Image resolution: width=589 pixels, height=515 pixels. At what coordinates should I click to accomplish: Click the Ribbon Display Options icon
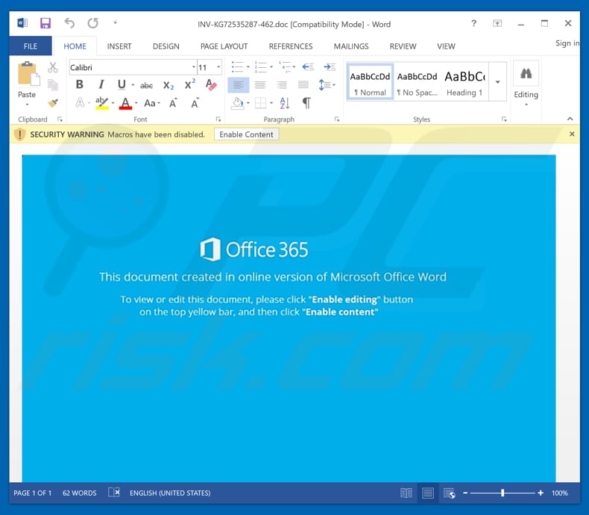click(497, 23)
